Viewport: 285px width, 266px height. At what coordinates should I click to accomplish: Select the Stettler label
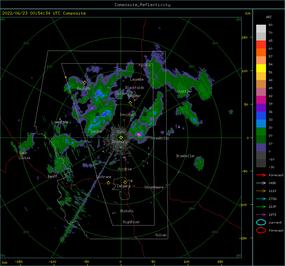(185, 91)
